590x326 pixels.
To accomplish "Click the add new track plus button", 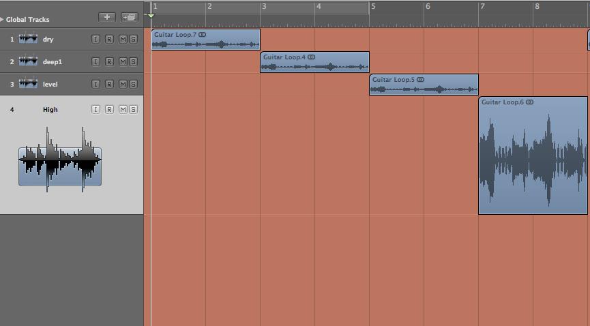I will tap(106, 17).
